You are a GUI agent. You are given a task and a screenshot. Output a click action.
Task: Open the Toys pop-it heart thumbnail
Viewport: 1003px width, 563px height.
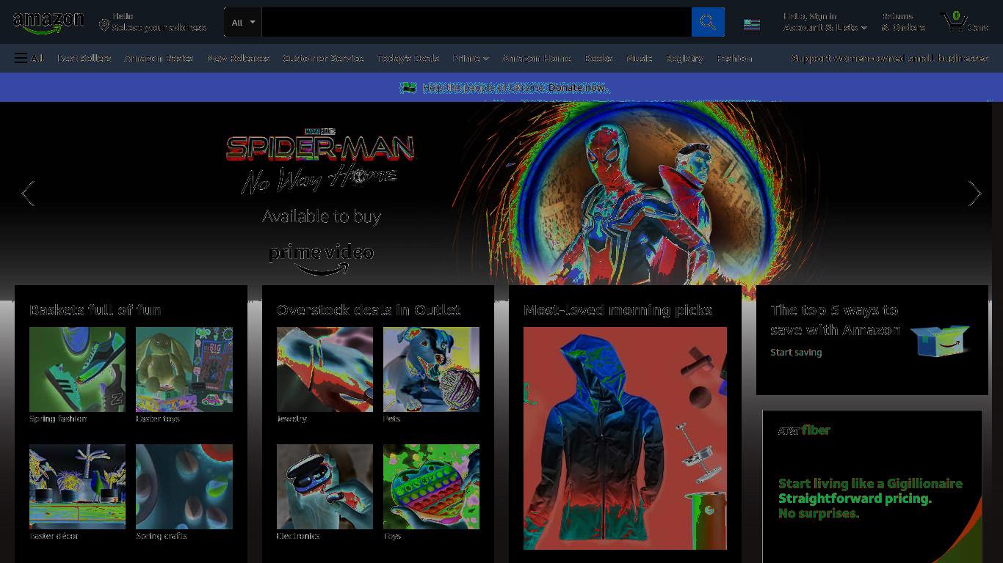pos(431,487)
